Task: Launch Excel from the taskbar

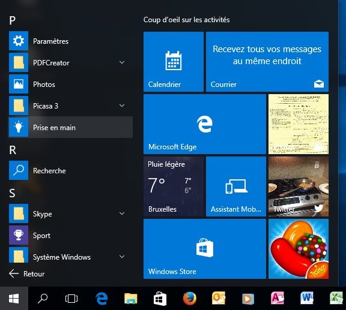Action: (336, 298)
